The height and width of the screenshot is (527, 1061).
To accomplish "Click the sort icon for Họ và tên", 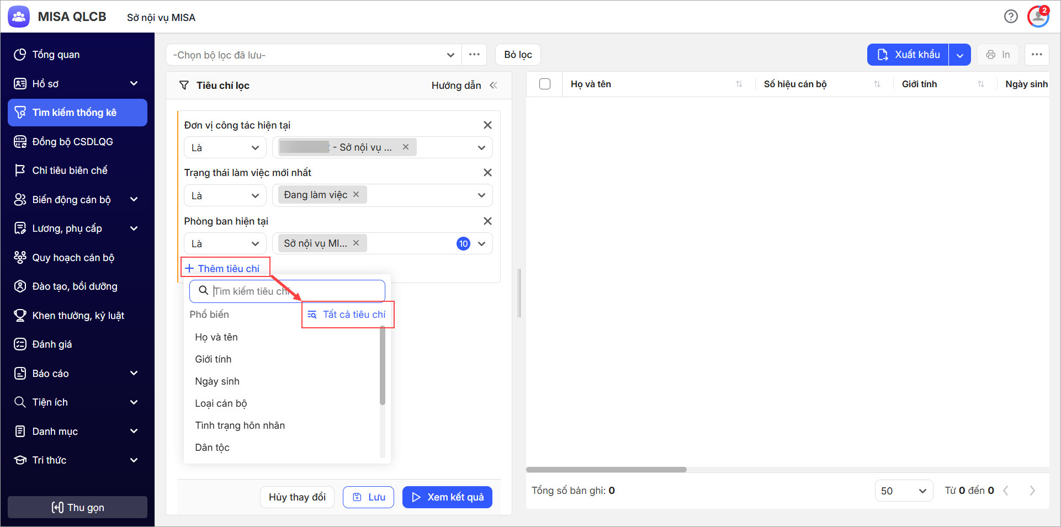I will coord(739,84).
